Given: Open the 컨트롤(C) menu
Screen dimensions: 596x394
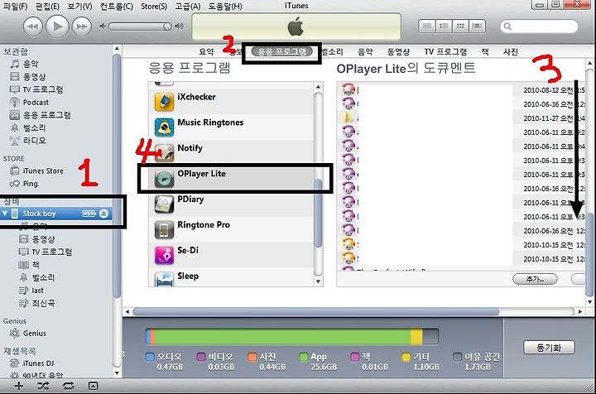Looking at the screenshot, I should (117, 6).
